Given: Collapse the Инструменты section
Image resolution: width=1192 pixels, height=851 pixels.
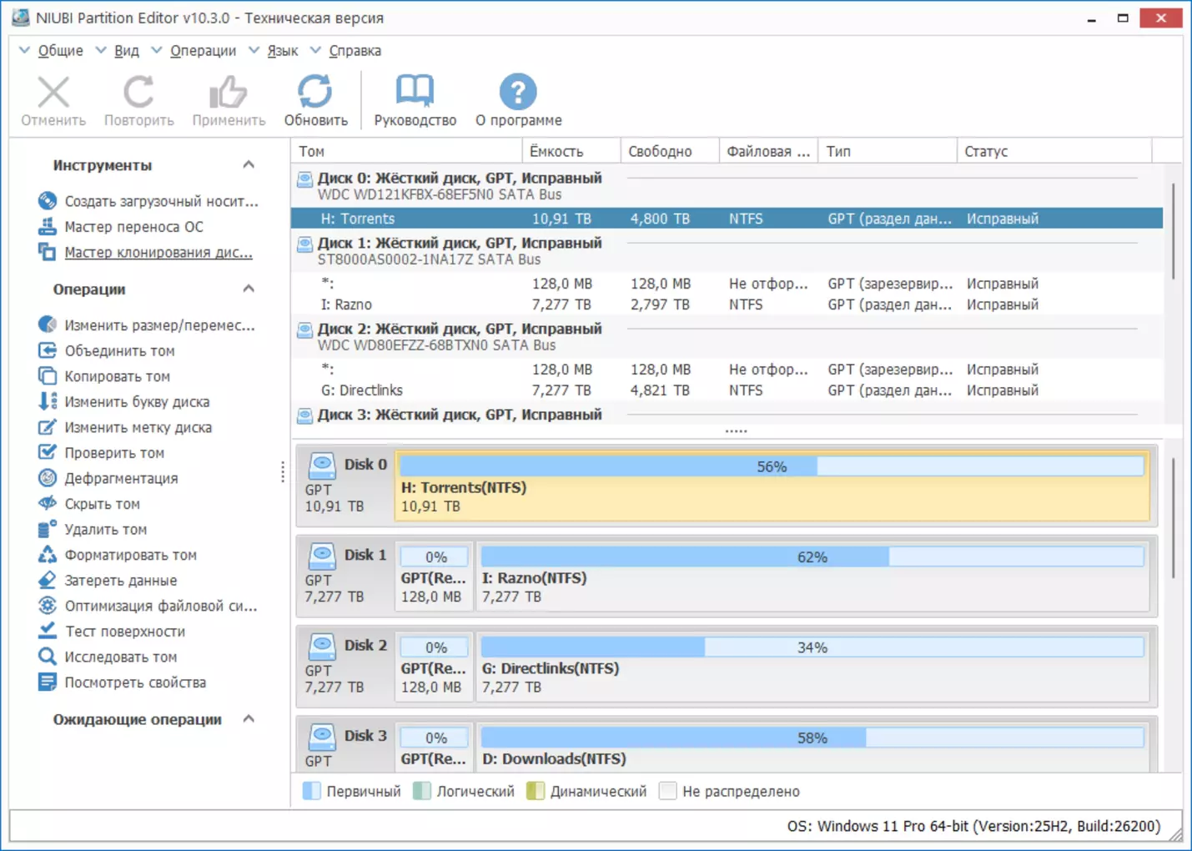Looking at the screenshot, I should 249,165.
